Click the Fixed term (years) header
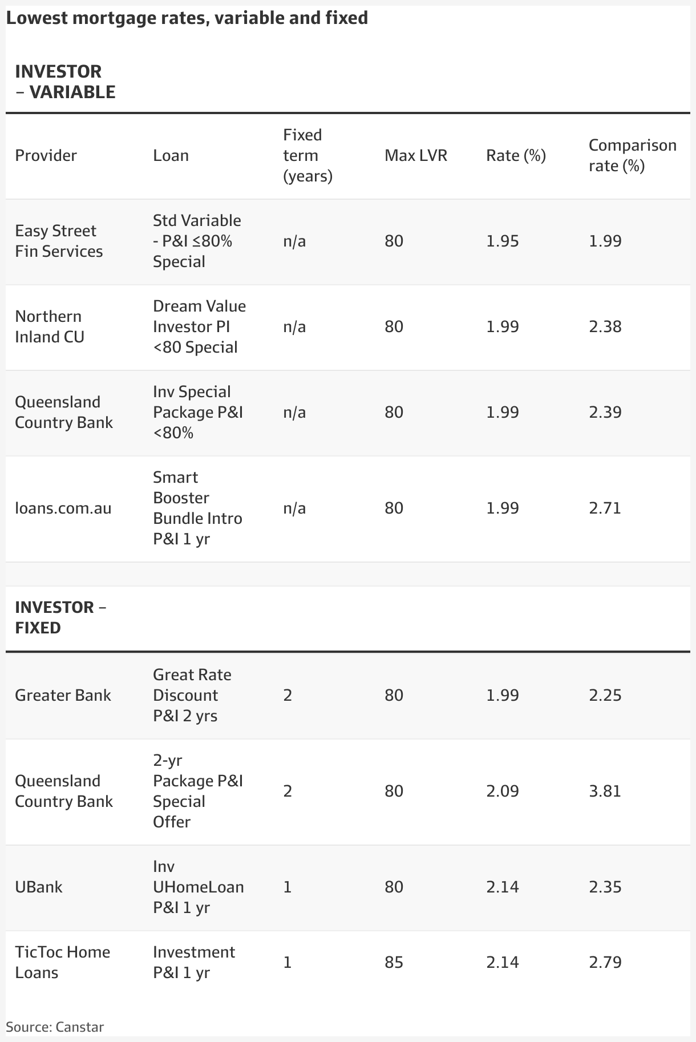Screen dimensions: 696x1042 (307, 156)
